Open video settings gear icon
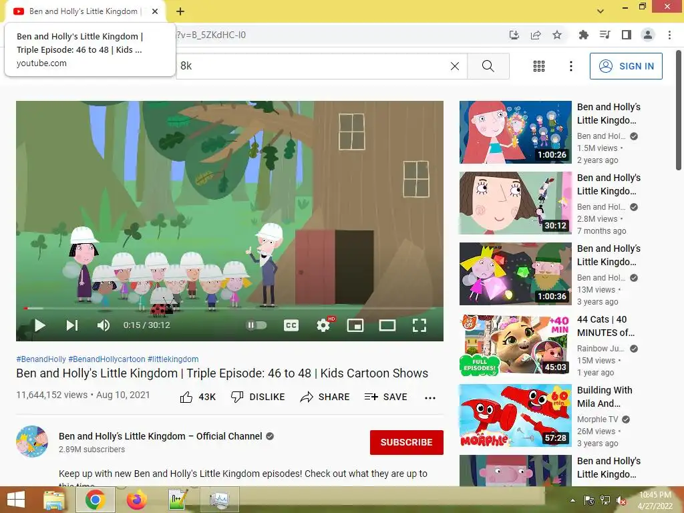The image size is (684, 513). (x=323, y=325)
